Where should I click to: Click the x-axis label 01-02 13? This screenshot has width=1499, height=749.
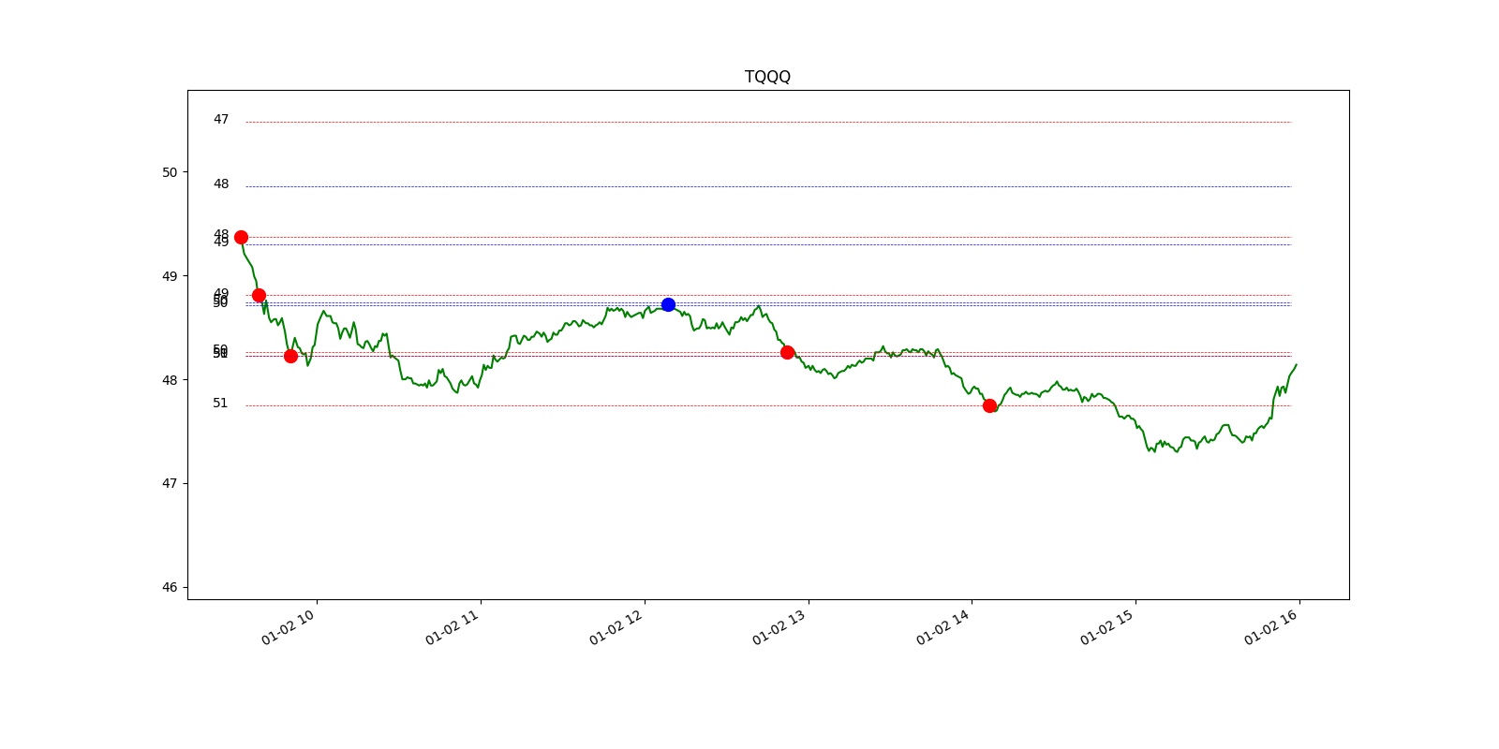tap(779, 626)
